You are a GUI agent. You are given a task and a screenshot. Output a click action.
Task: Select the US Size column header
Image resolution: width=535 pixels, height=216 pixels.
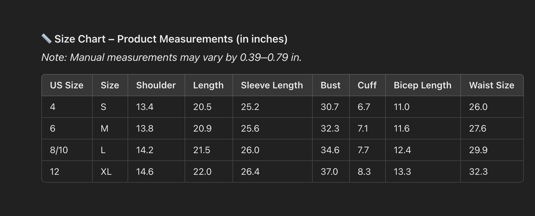pyautogui.click(x=67, y=85)
